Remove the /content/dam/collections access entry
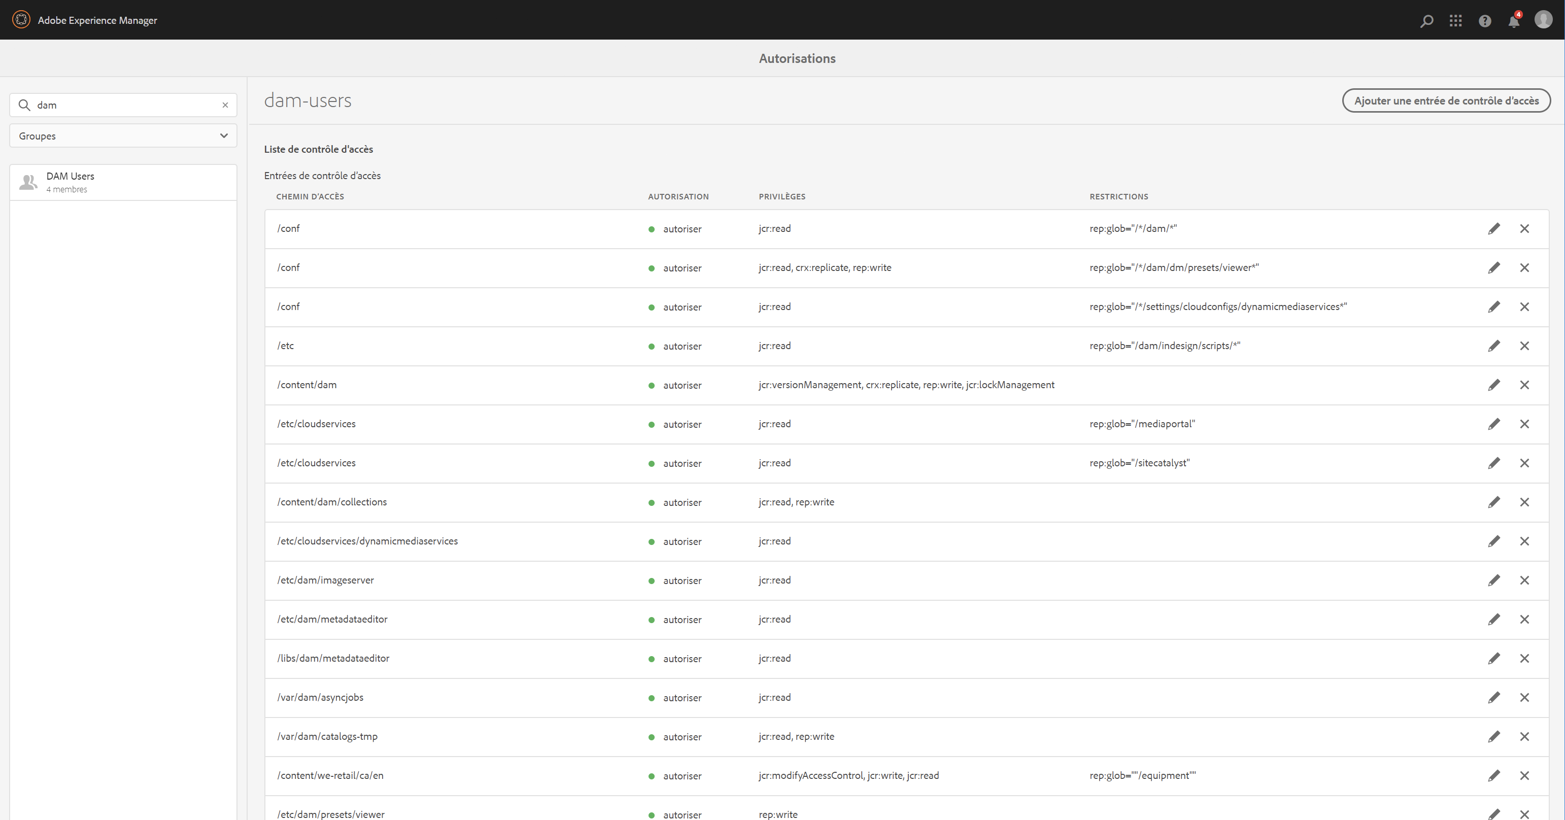 pos(1524,502)
